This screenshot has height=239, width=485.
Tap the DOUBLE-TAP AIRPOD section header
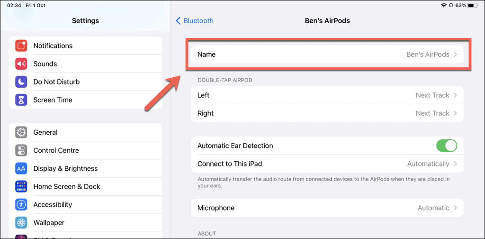coord(225,80)
